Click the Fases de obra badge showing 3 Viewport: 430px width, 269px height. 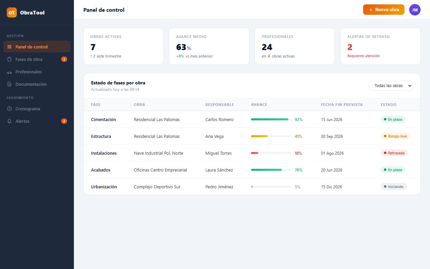click(64, 59)
